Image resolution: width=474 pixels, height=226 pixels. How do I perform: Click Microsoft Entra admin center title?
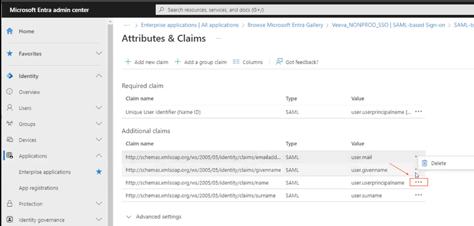click(49, 10)
